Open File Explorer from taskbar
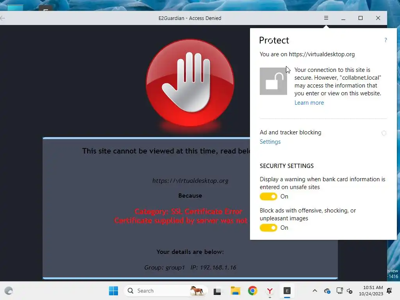 tap(235, 291)
